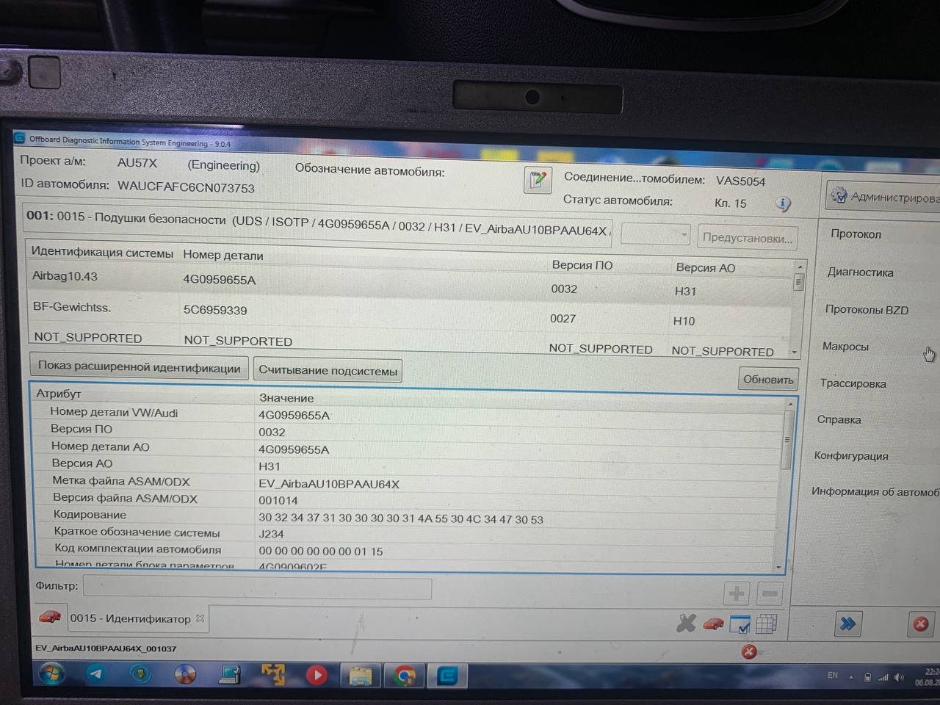940x705 pixels.
Task: Open the Диагностика menu item
Action: click(861, 272)
